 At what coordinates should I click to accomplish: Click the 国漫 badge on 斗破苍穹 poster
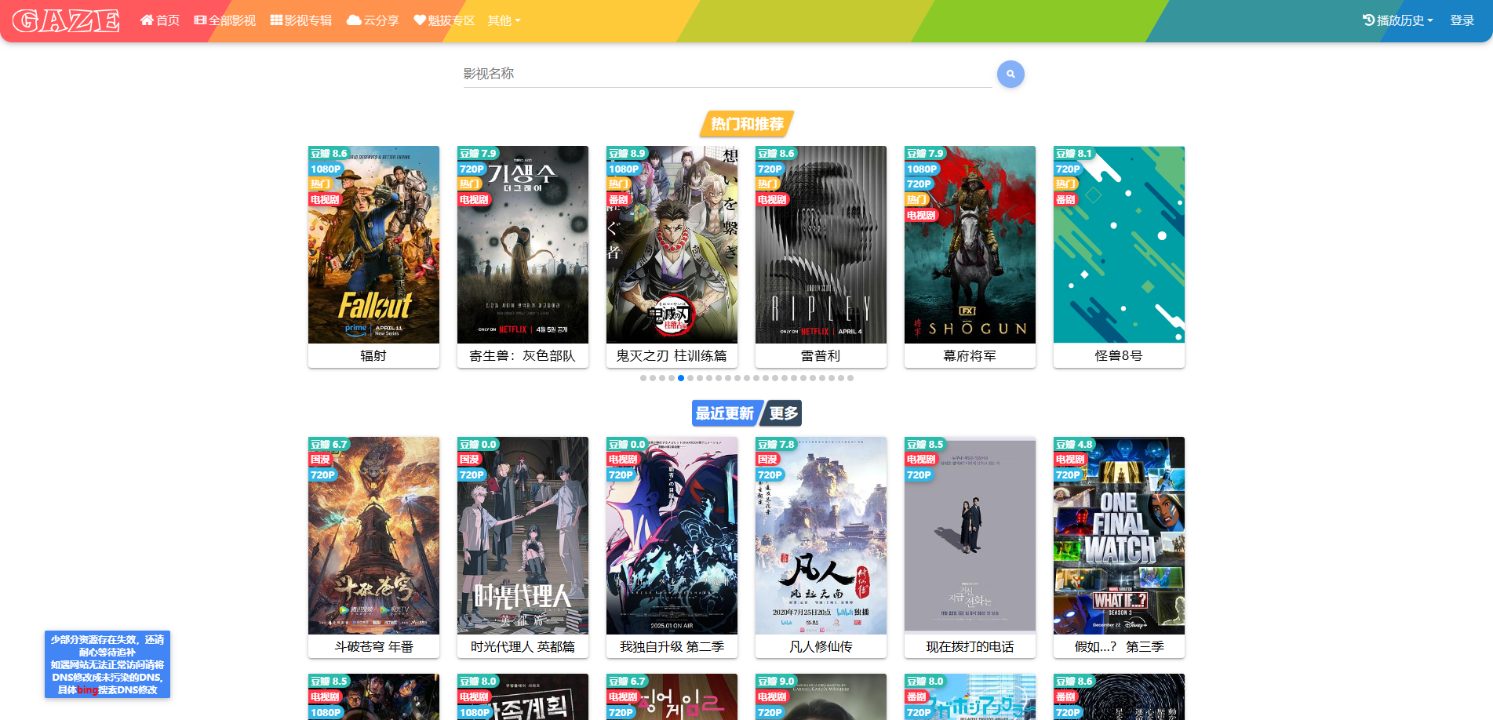coord(321,460)
